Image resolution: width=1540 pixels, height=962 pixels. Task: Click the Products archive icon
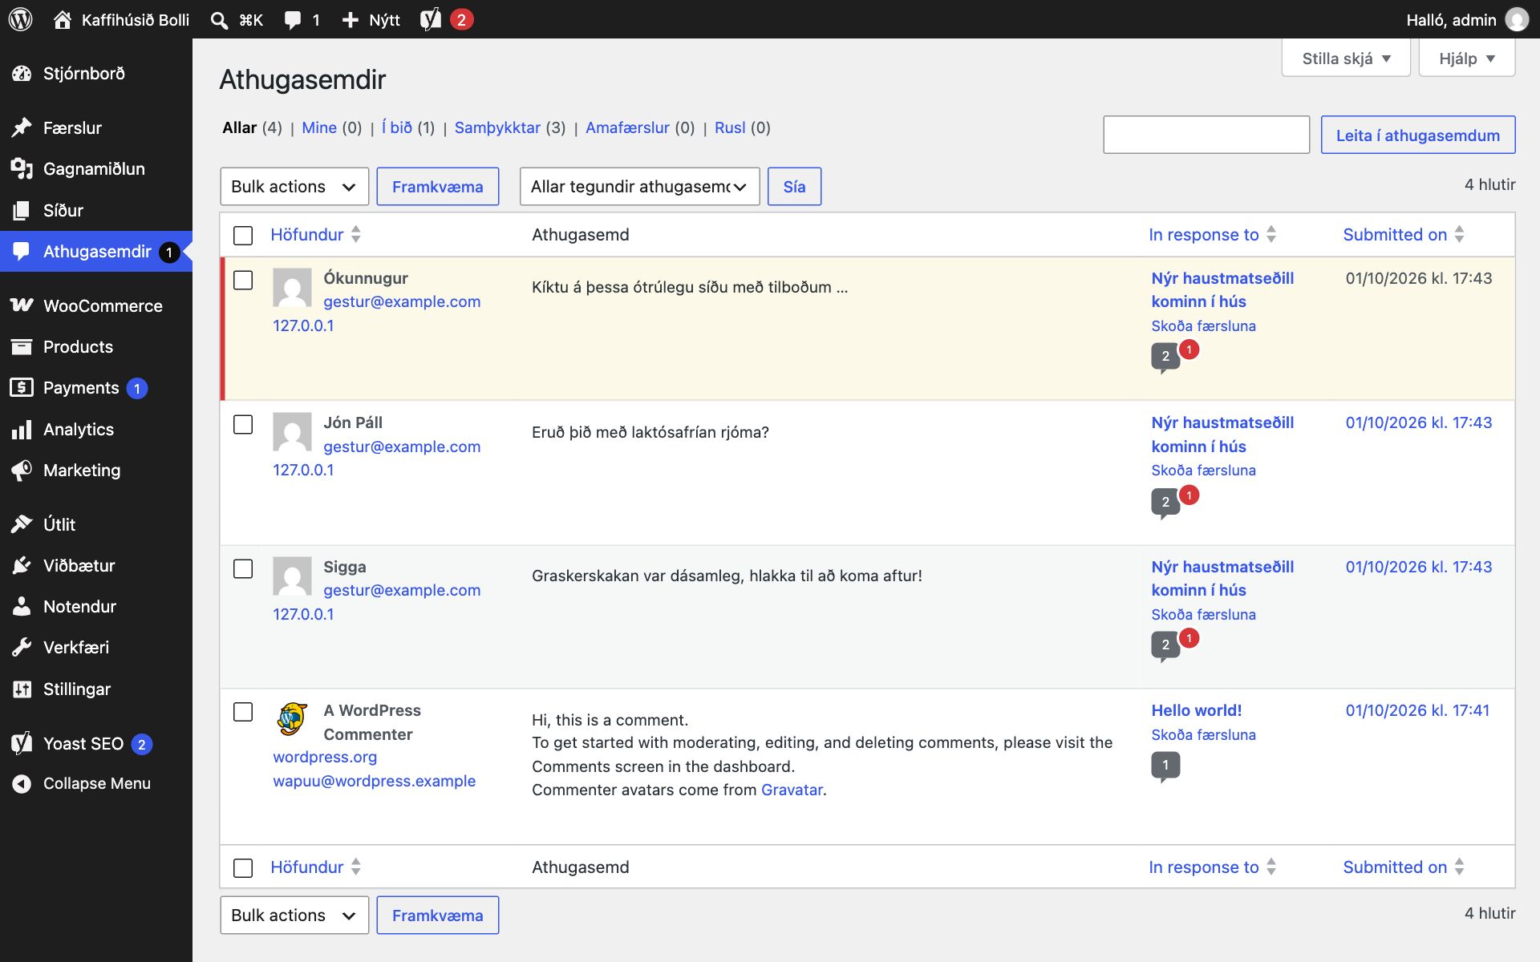(22, 346)
